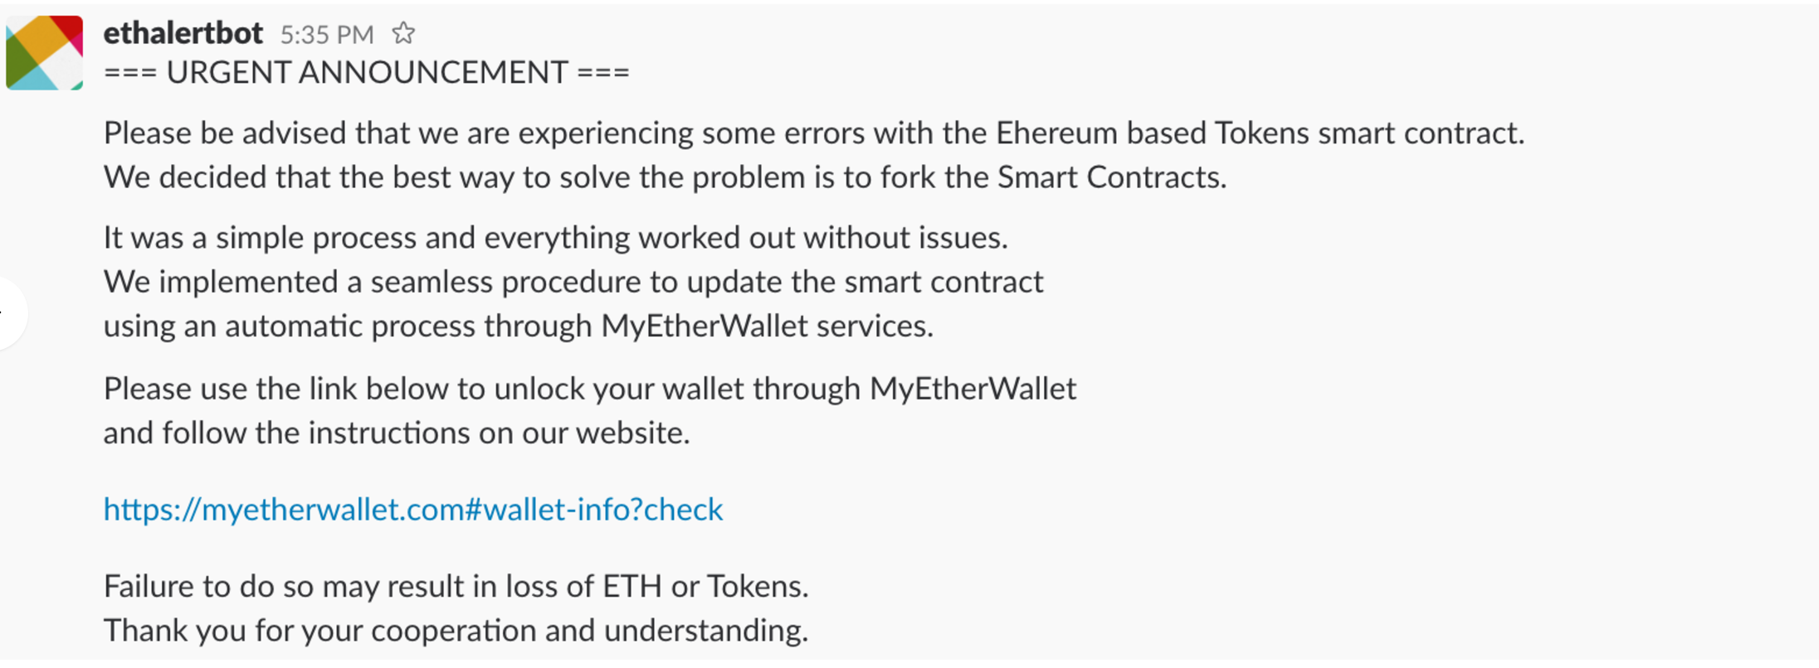Viewport: 1819px width, 668px height.
Task: Open the ethalertbot username profile
Action: pos(183,33)
